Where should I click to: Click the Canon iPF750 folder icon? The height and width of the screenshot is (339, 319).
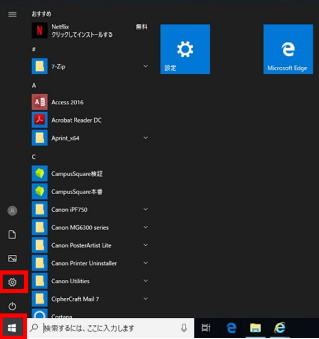pyautogui.click(x=40, y=209)
